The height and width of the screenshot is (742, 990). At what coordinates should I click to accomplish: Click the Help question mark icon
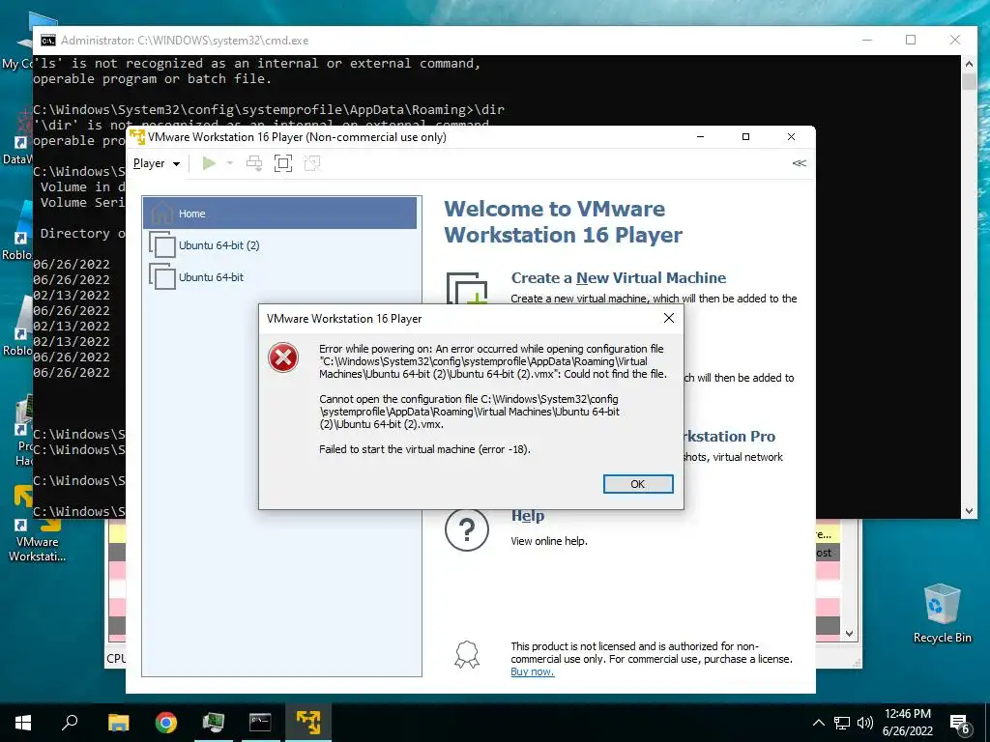(467, 530)
